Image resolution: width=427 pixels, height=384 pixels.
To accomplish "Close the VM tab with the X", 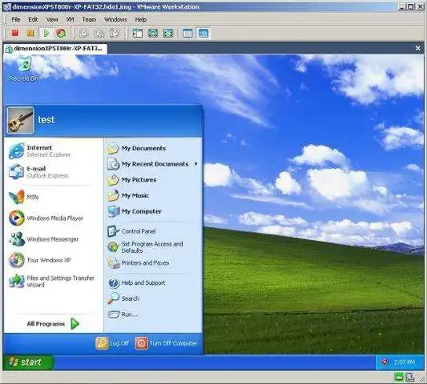I will point(417,49).
